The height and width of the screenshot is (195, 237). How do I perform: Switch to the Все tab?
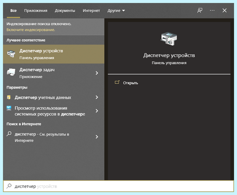[13, 11]
